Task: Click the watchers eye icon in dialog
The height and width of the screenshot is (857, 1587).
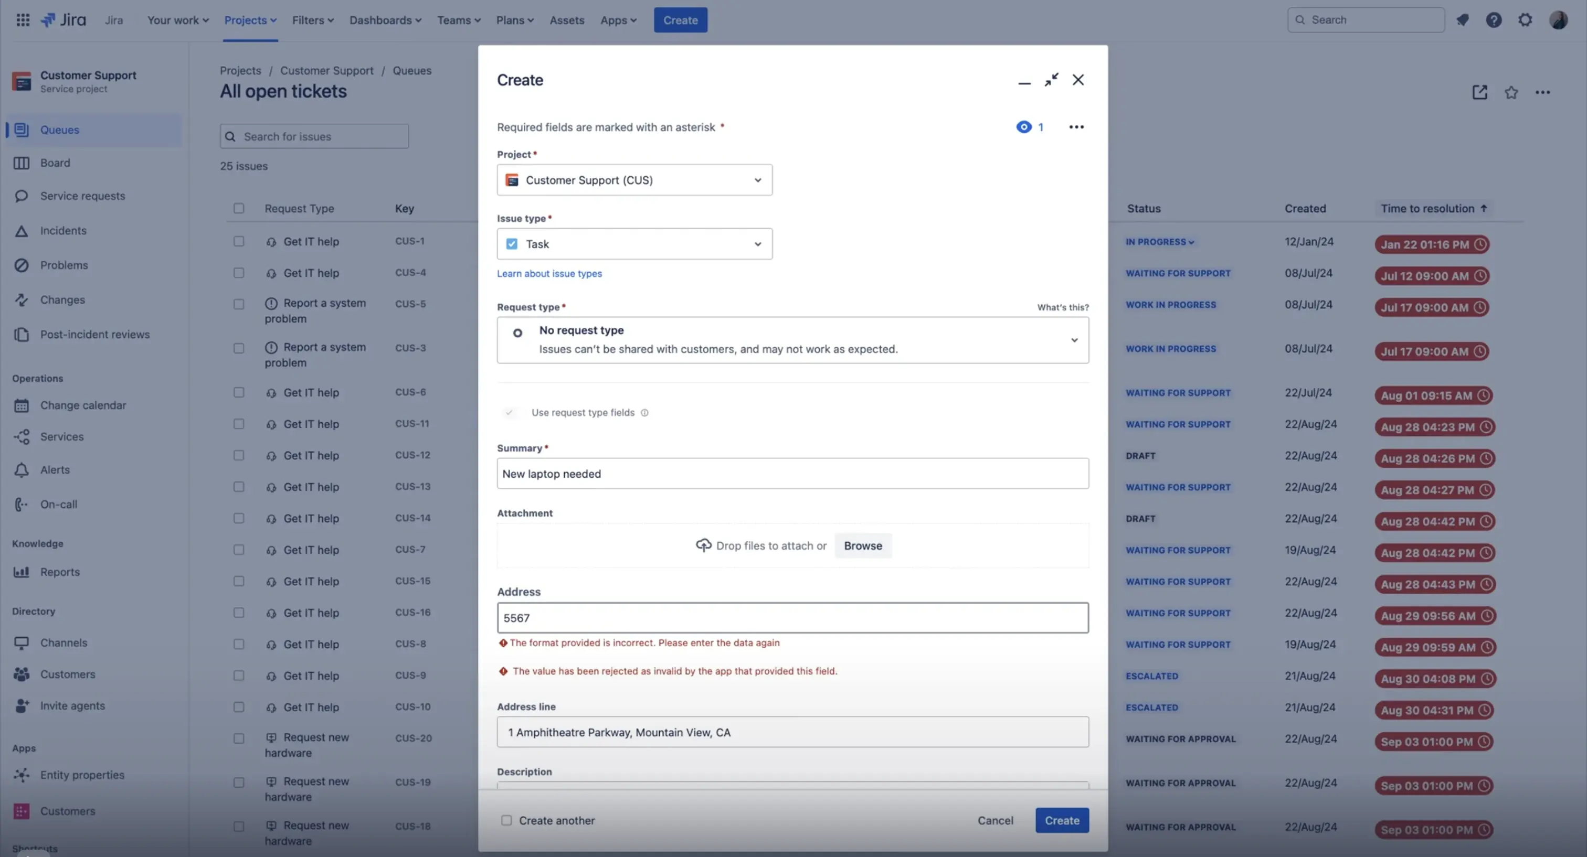Action: 1023,127
